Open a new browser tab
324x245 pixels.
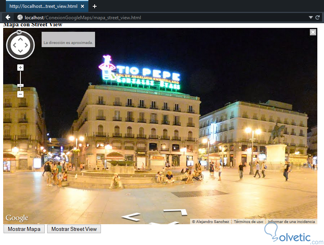(x=95, y=6)
